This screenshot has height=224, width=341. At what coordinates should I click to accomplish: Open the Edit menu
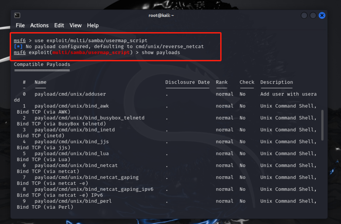[x=59, y=25]
